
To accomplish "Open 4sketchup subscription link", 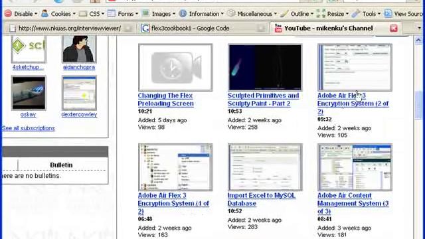I will pyautogui.click(x=28, y=67).
